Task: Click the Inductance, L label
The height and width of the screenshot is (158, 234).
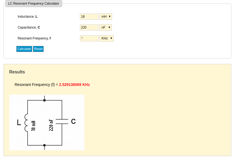Action: [x=28, y=17]
